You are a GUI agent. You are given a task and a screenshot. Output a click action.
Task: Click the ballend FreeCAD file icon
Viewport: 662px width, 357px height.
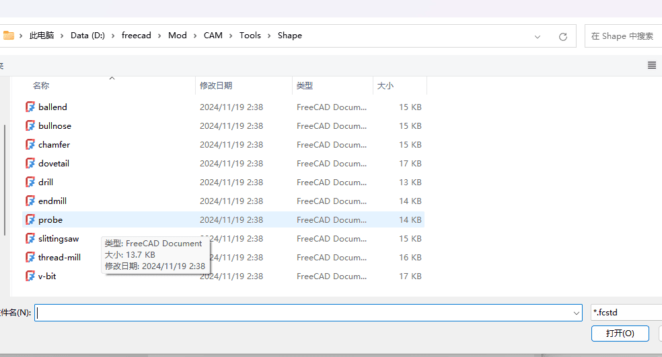point(30,107)
